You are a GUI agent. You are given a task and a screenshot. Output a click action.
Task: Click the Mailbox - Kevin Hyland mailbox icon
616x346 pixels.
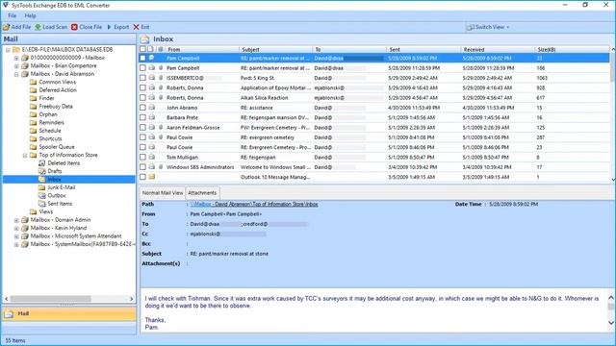point(25,228)
